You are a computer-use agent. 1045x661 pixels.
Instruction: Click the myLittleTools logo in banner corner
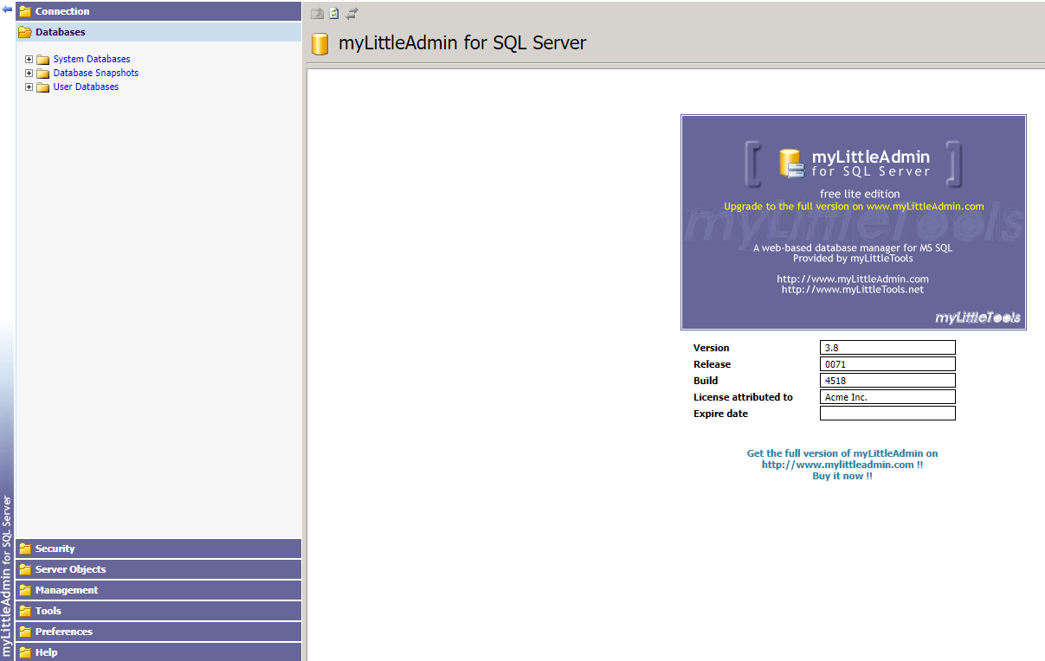click(978, 318)
